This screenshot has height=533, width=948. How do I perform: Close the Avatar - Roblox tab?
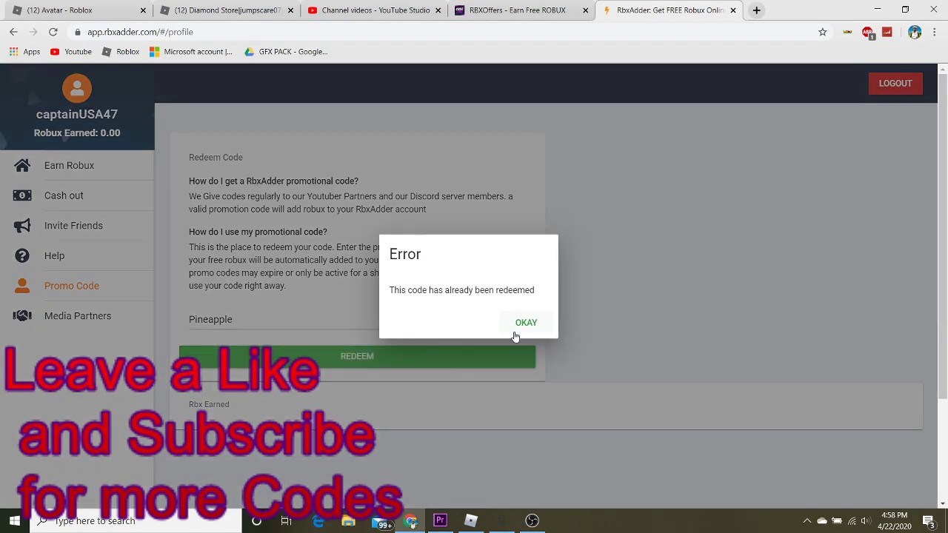click(x=143, y=10)
